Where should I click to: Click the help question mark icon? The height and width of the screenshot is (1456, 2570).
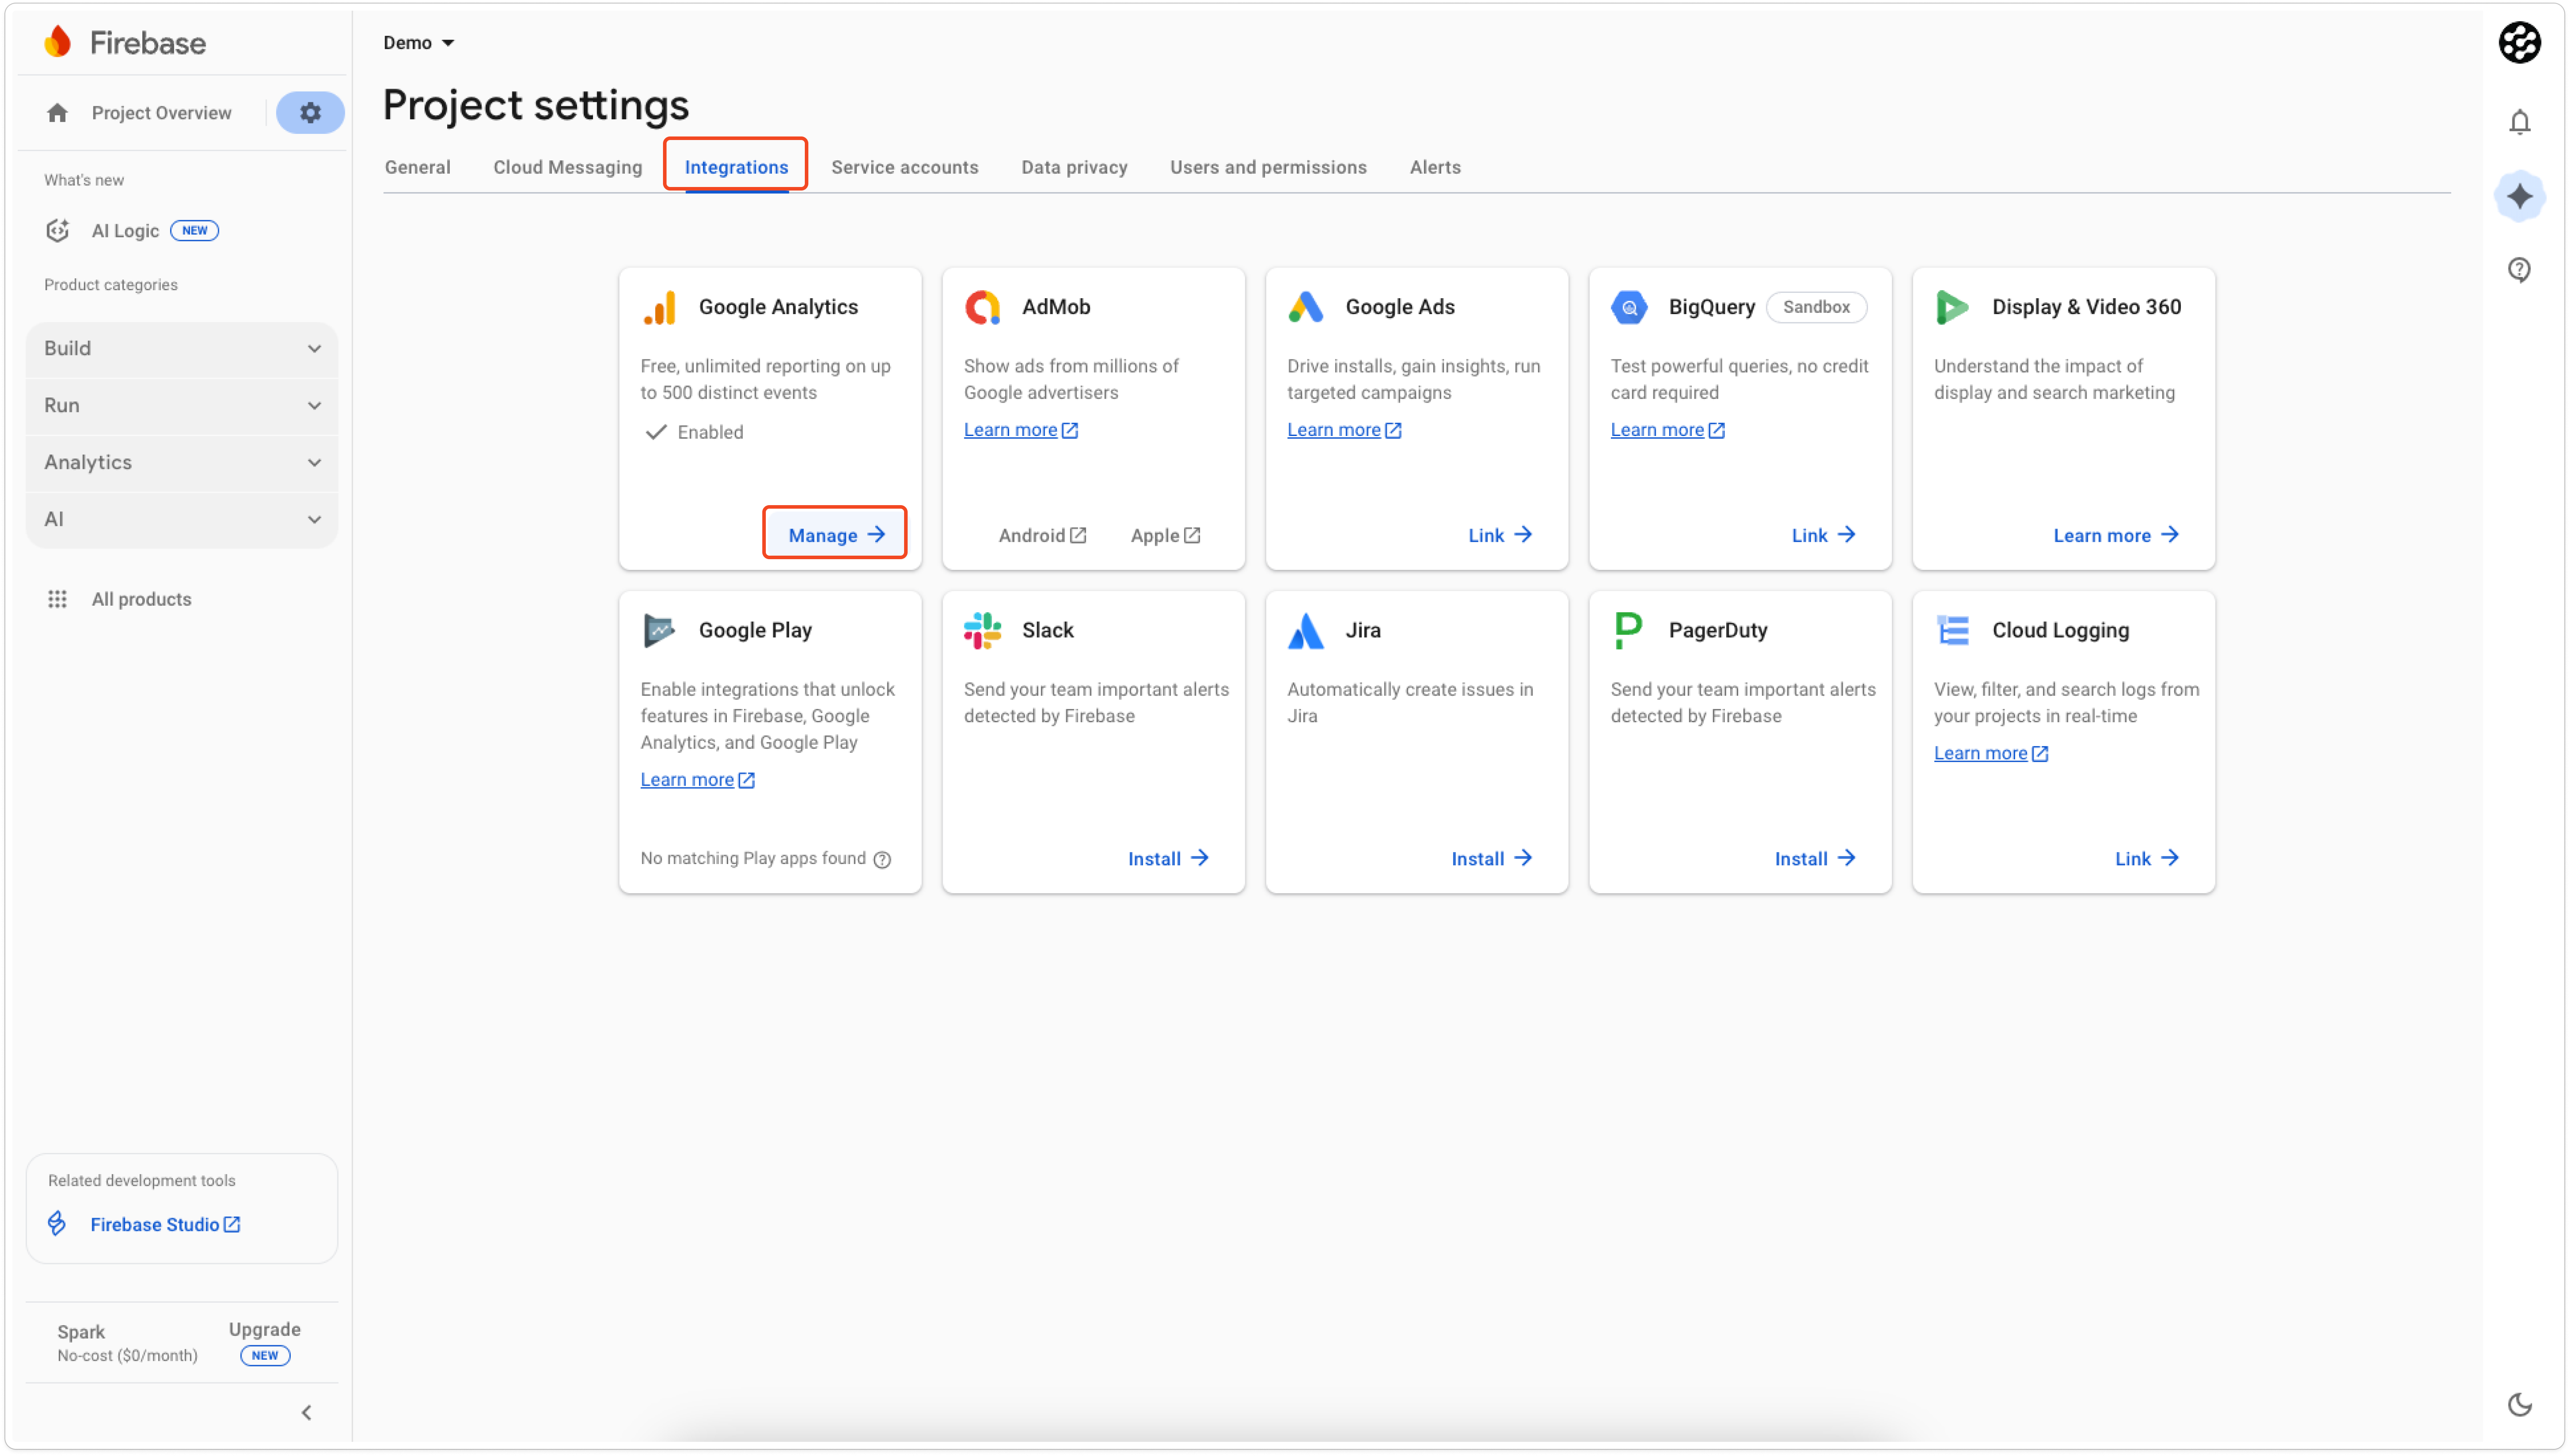click(x=2519, y=269)
